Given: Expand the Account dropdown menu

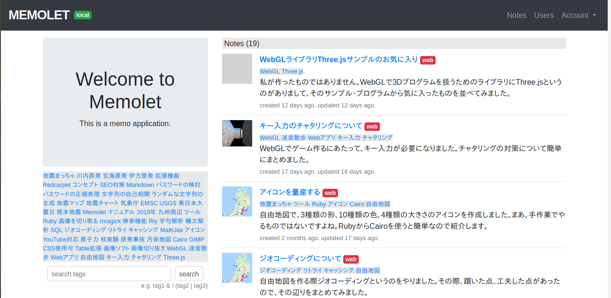Looking at the screenshot, I should (578, 15).
